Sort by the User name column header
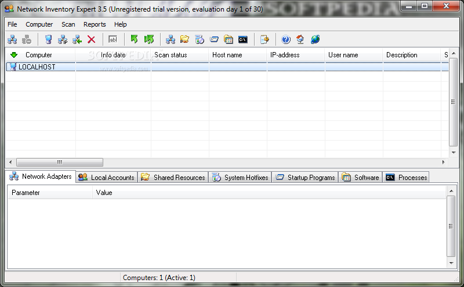Viewport: 464px width, 287px height. 354,55
